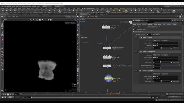The height and width of the screenshot is (103, 184).
Task: Select the Draw Curve shelf tool
Action: 41,11
